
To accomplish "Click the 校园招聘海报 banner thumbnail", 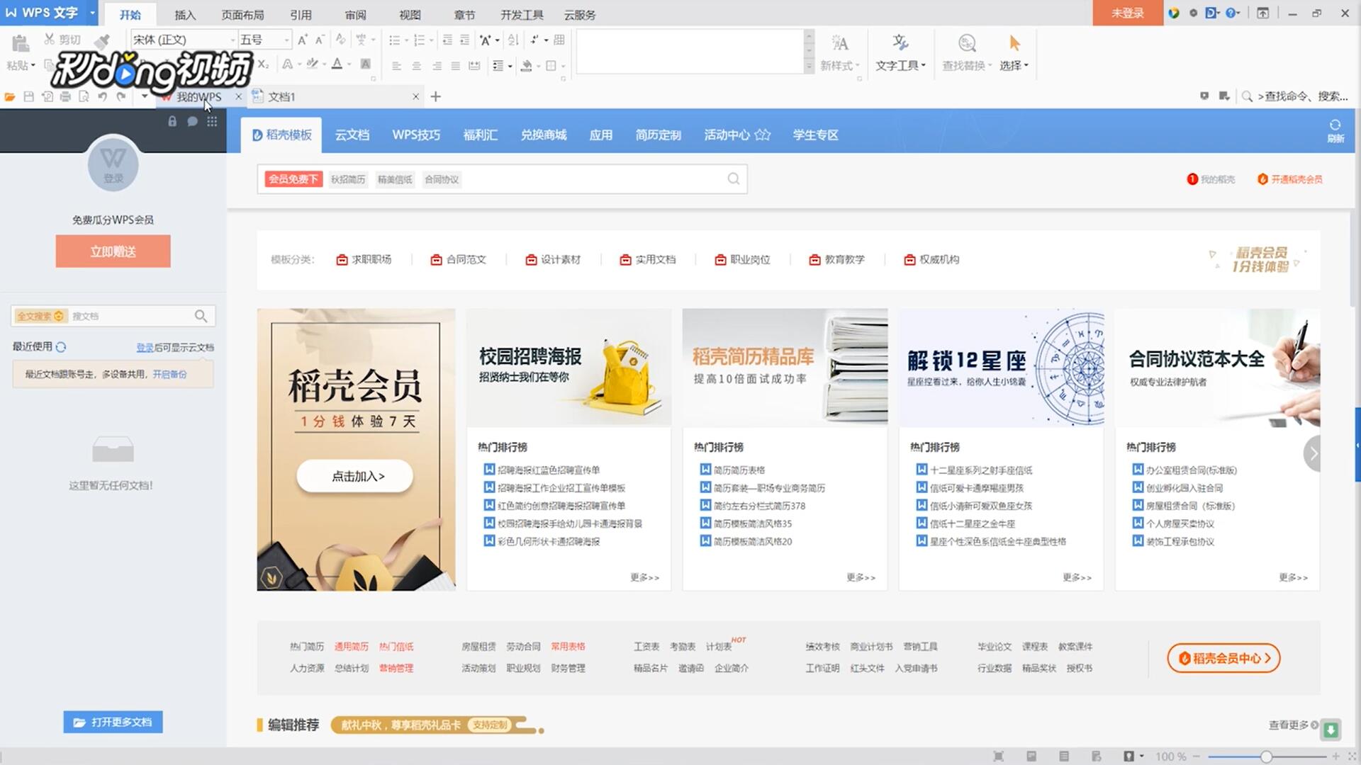I will point(569,367).
